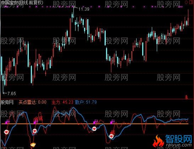Image resolution: width=194 pixels, height=149 pixels.
Task: Click the red-cross signal directly under the 底 label
Action: point(111,136)
